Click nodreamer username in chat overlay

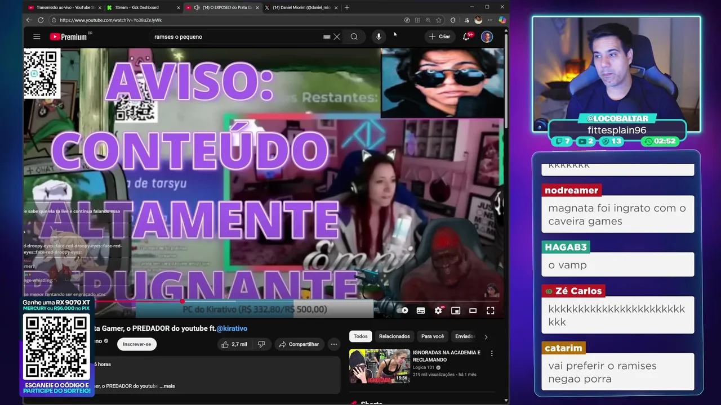(x=571, y=190)
